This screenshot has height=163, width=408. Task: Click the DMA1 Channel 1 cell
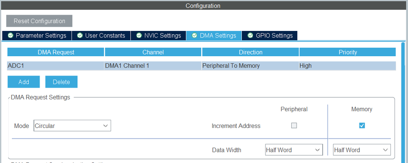pos(153,66)
